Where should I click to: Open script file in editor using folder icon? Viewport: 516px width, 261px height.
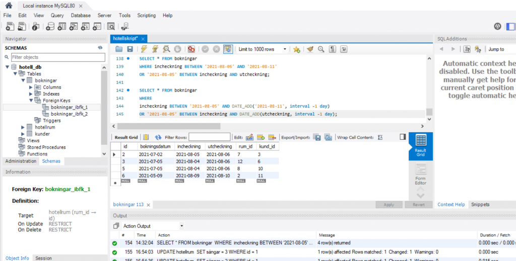(119, 49)
